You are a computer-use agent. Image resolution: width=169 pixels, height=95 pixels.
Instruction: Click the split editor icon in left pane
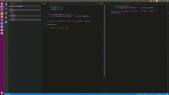click(x=101, y=4)
